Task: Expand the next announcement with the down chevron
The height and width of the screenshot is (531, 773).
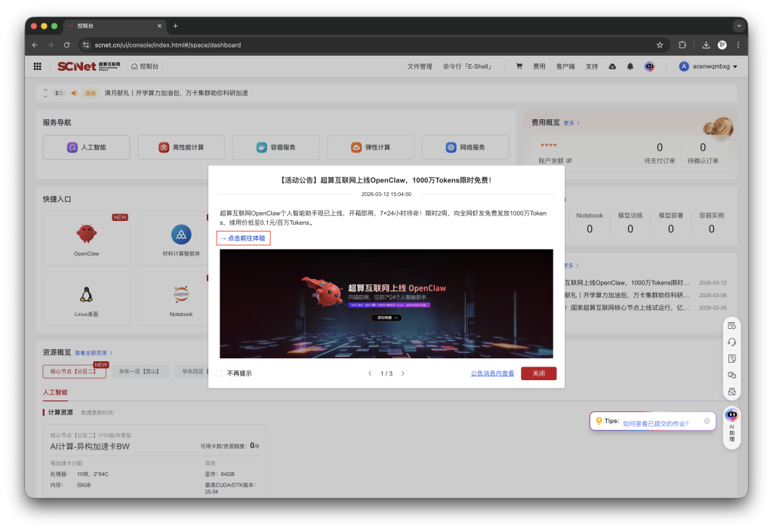Action: [x=45, y=98]
